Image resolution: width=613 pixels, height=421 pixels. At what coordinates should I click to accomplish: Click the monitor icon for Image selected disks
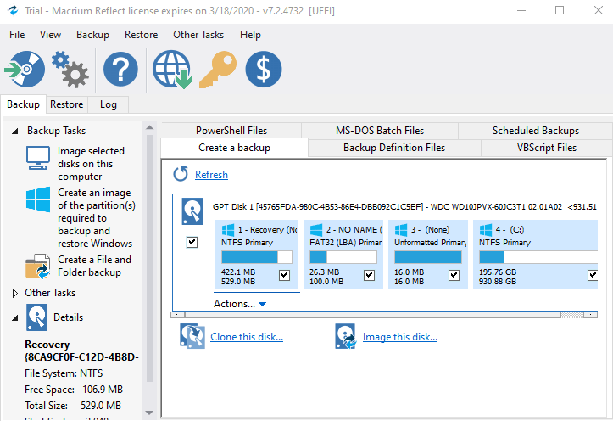pos(38,158)
